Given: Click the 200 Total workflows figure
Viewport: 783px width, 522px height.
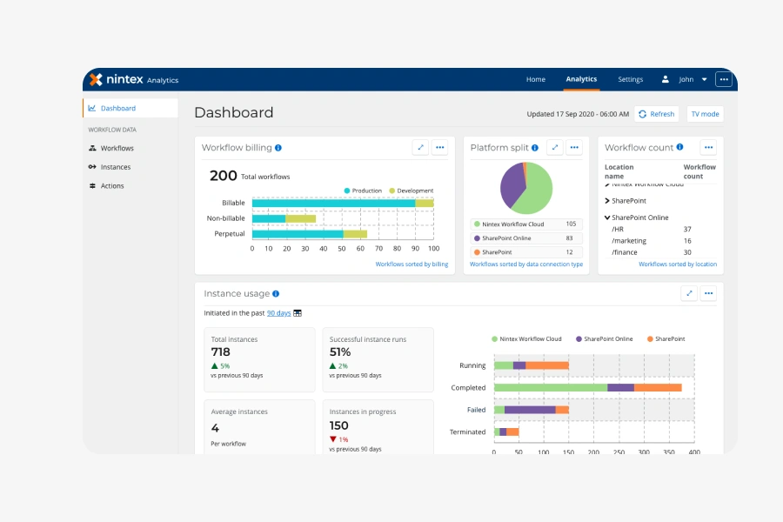Looking at the screenshot, I should point(250,176).
